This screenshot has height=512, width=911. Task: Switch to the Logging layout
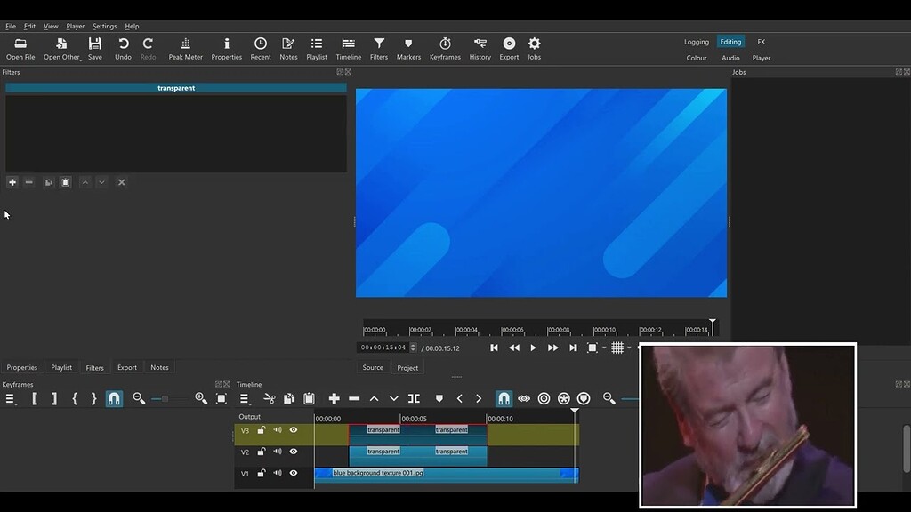point(697,42)
